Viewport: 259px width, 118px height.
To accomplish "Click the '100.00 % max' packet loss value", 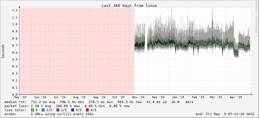I will coord(68,106).
